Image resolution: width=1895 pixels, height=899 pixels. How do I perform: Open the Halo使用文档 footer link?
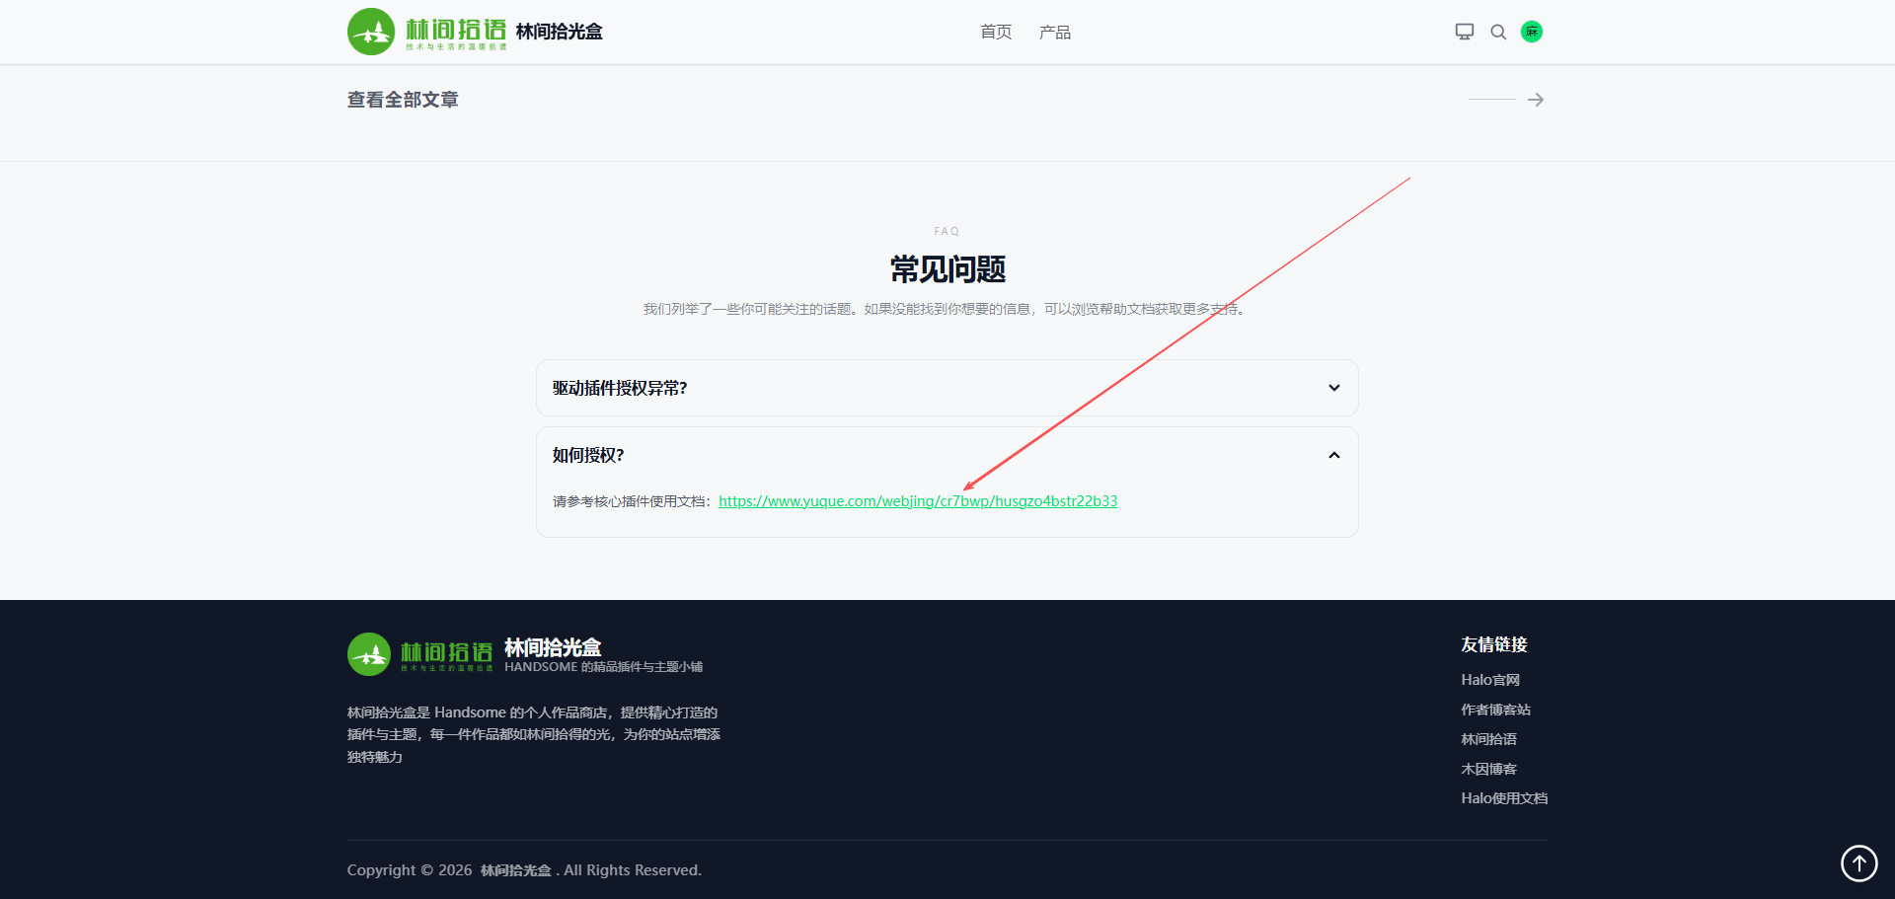point(1503,798)
